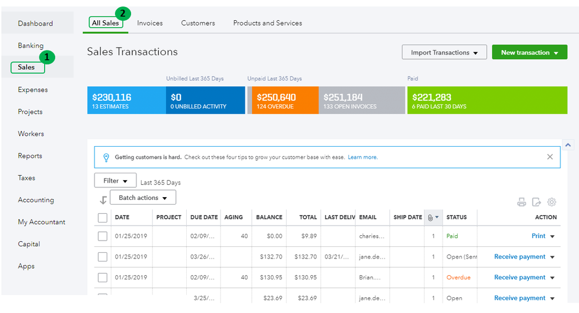Click the lightbulb tip icon
This screenshot has width=579, height=313.
106,157
